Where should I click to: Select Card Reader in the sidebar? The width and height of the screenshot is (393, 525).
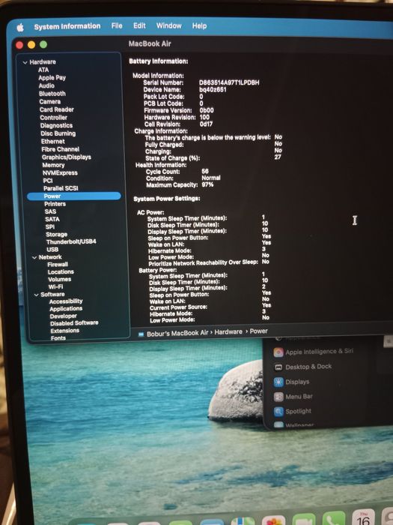(56, 109)
